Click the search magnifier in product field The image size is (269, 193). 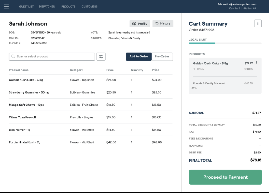click(13, 56)
